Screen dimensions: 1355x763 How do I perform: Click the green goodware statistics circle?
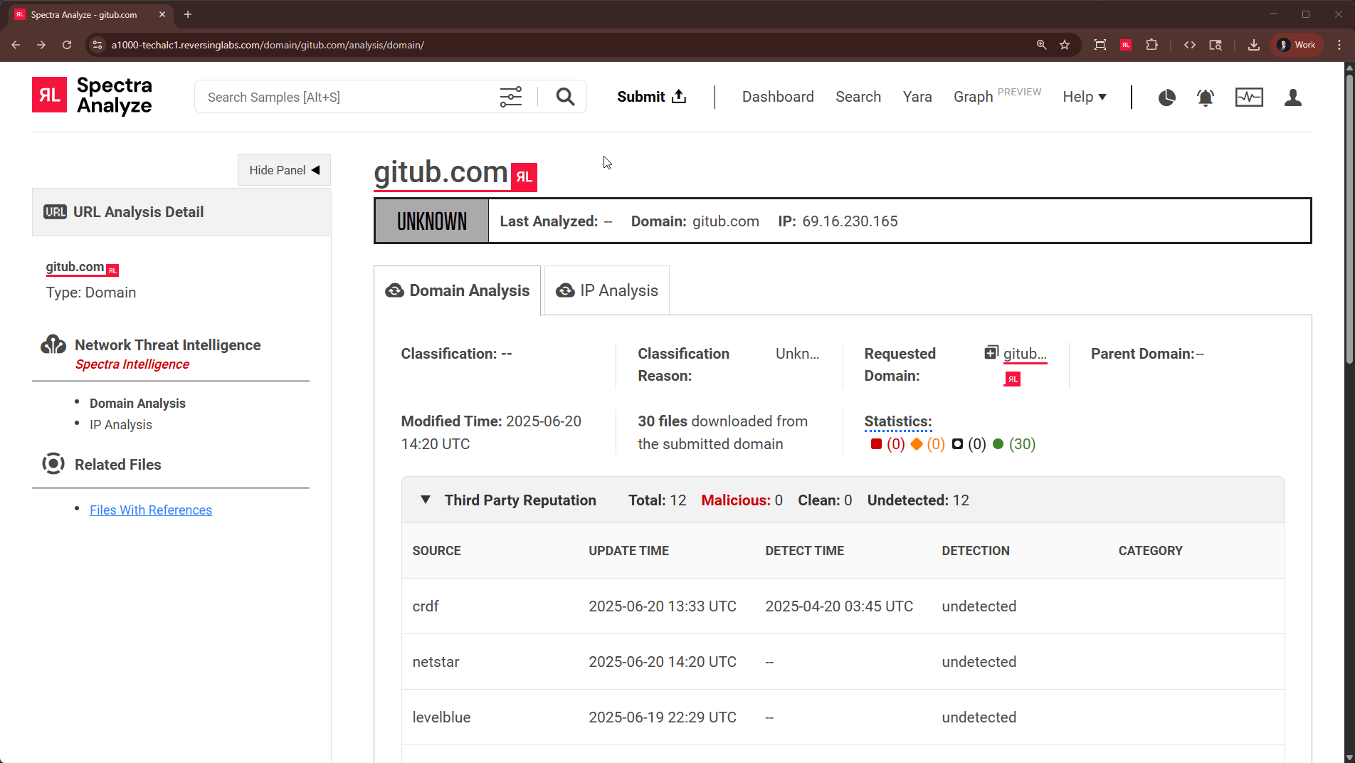pyautogui.click(x=998, y=444)
